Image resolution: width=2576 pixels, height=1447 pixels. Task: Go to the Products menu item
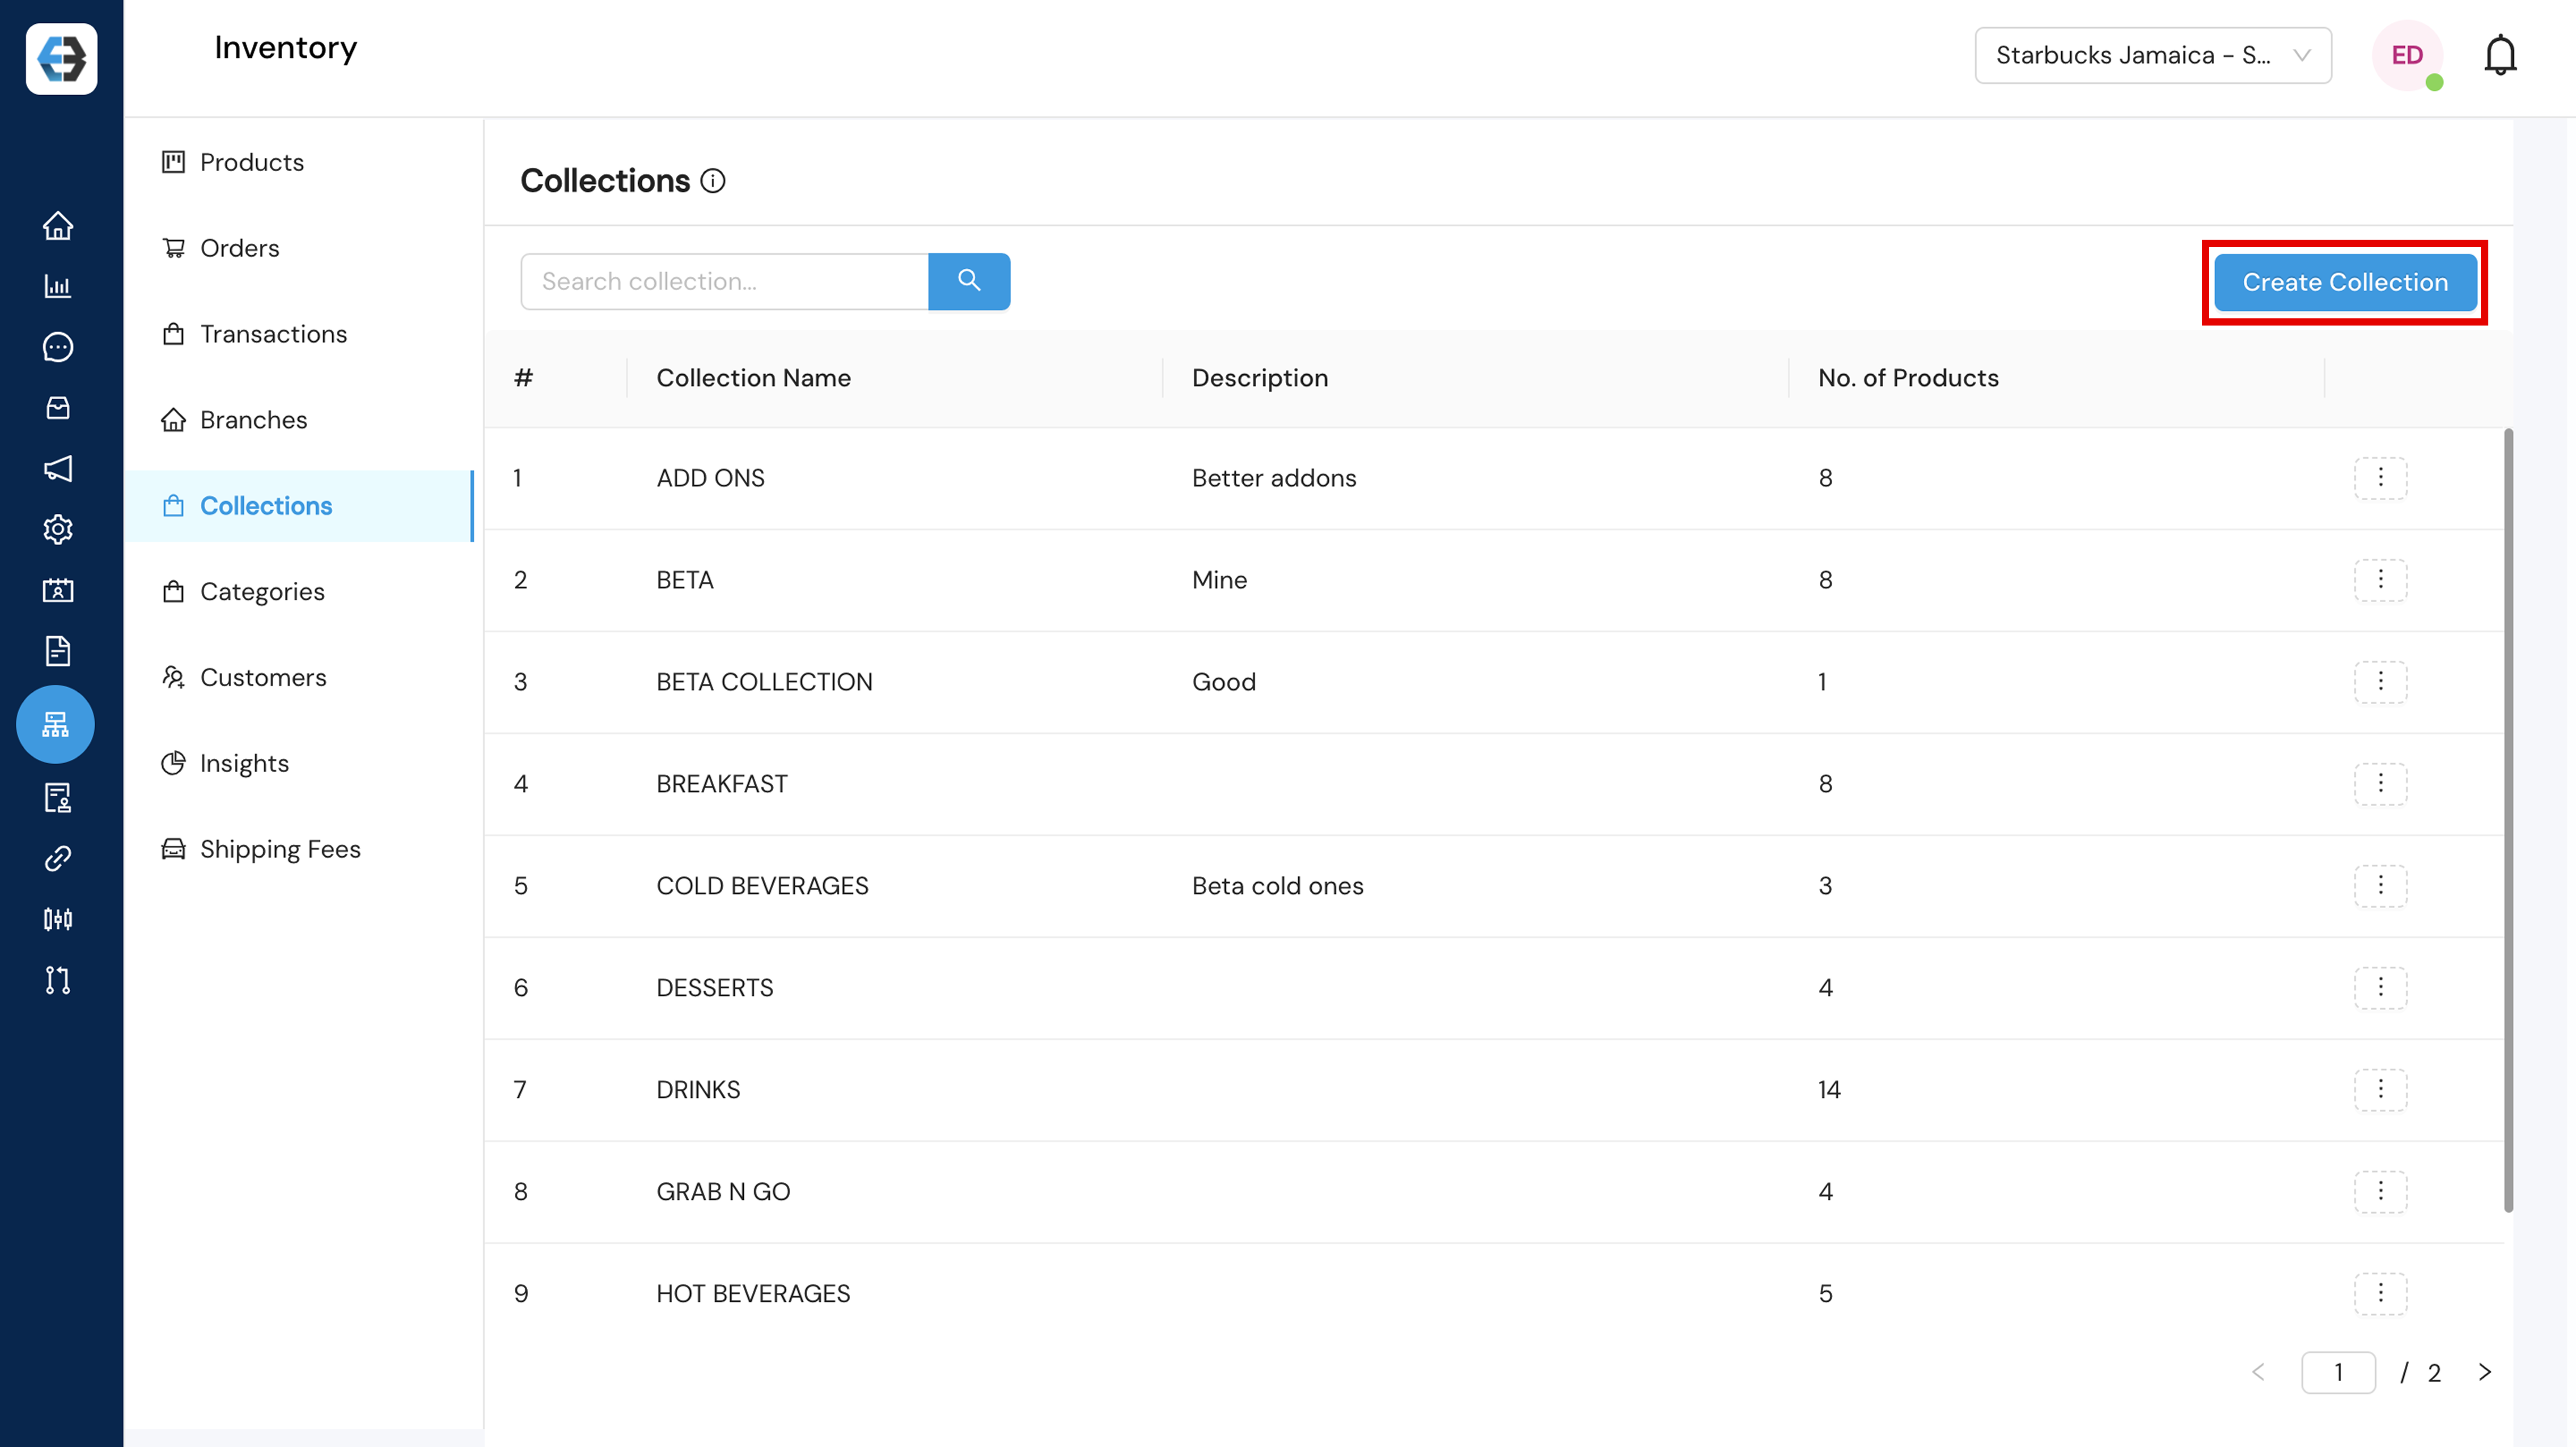pos(251,162)
